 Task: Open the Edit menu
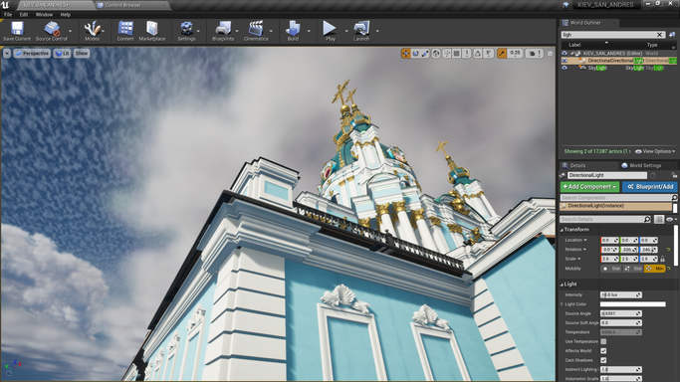point(24,14)
